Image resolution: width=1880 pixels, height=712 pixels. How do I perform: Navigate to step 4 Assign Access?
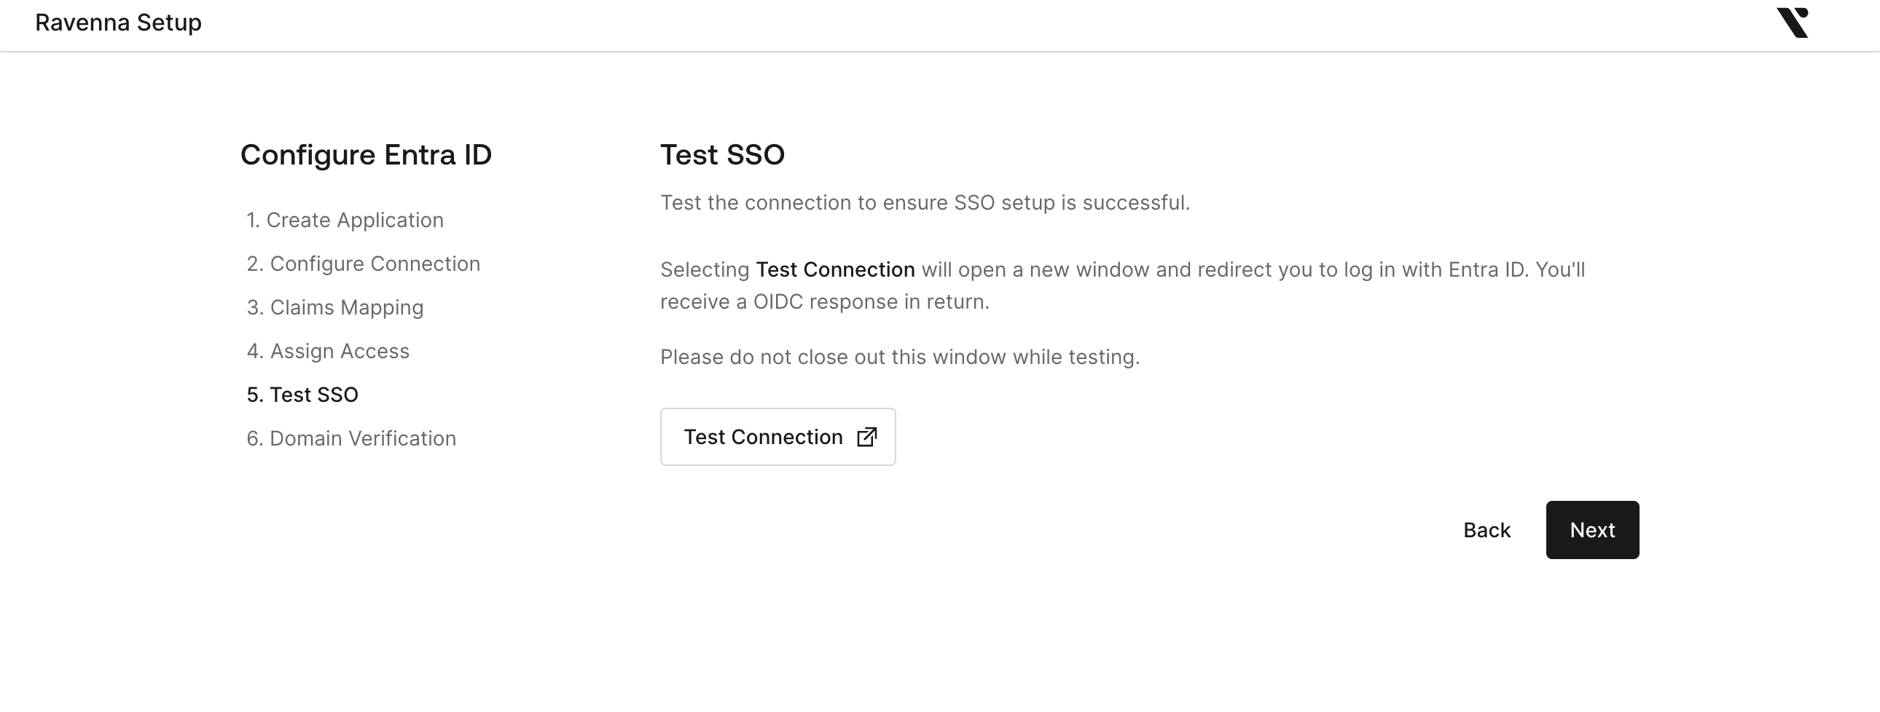click(328, 352)
